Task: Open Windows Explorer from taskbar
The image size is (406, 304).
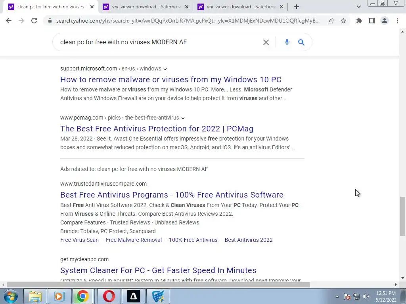Action: tap(35, 296)
